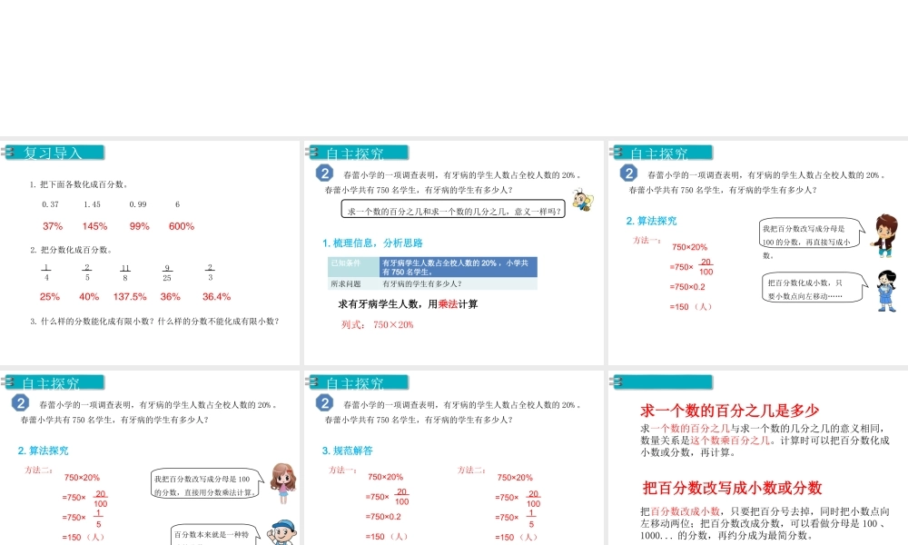908x545 pixels.
Task: Click the 复习导入 header banner
Action: point(56,152)
